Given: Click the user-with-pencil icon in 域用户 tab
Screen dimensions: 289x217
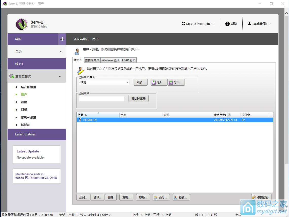Looking at the screenshot, I should [81, 70].
